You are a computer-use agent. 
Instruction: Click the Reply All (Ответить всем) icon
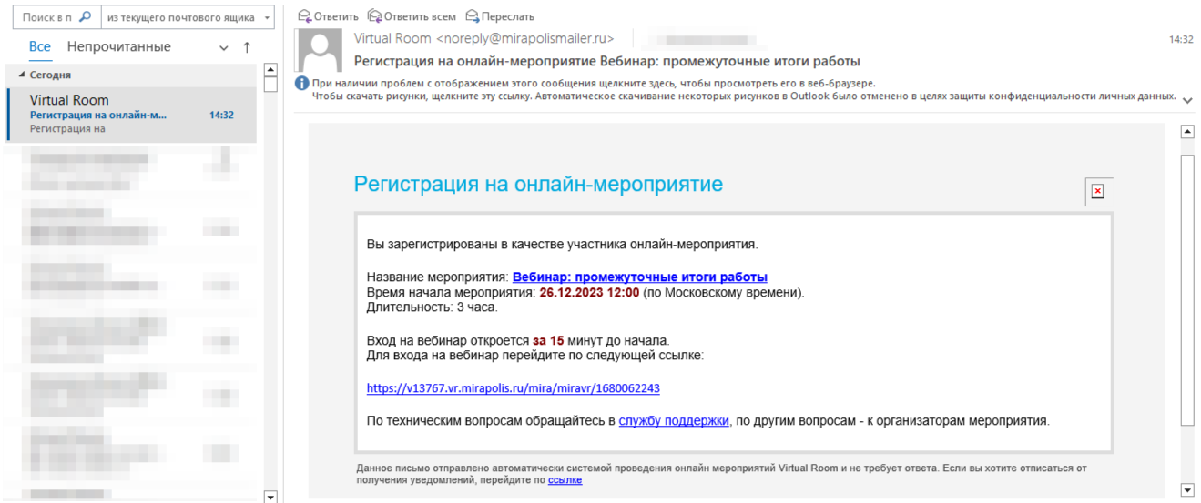(x=374, y=16)
